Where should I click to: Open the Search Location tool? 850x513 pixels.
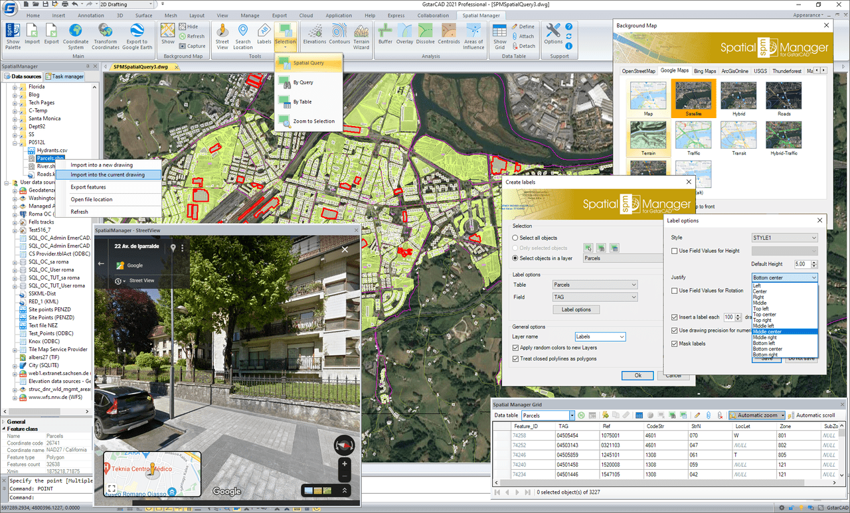point(243,36)
